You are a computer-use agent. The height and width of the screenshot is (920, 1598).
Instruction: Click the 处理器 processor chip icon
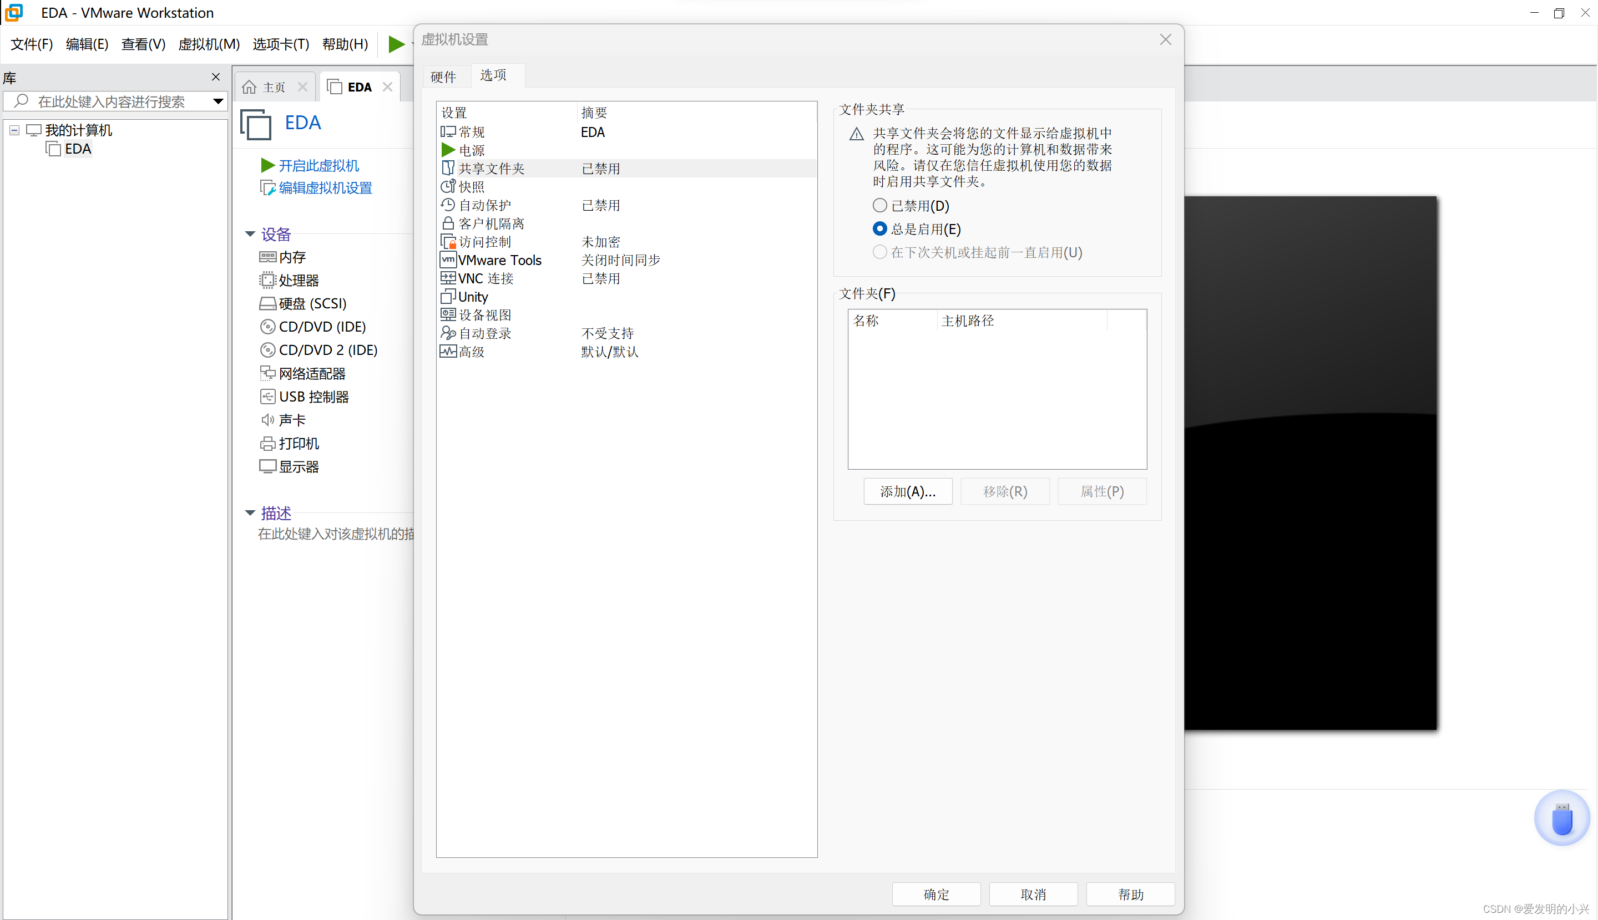pyautogui.click(x=267, y=280)
